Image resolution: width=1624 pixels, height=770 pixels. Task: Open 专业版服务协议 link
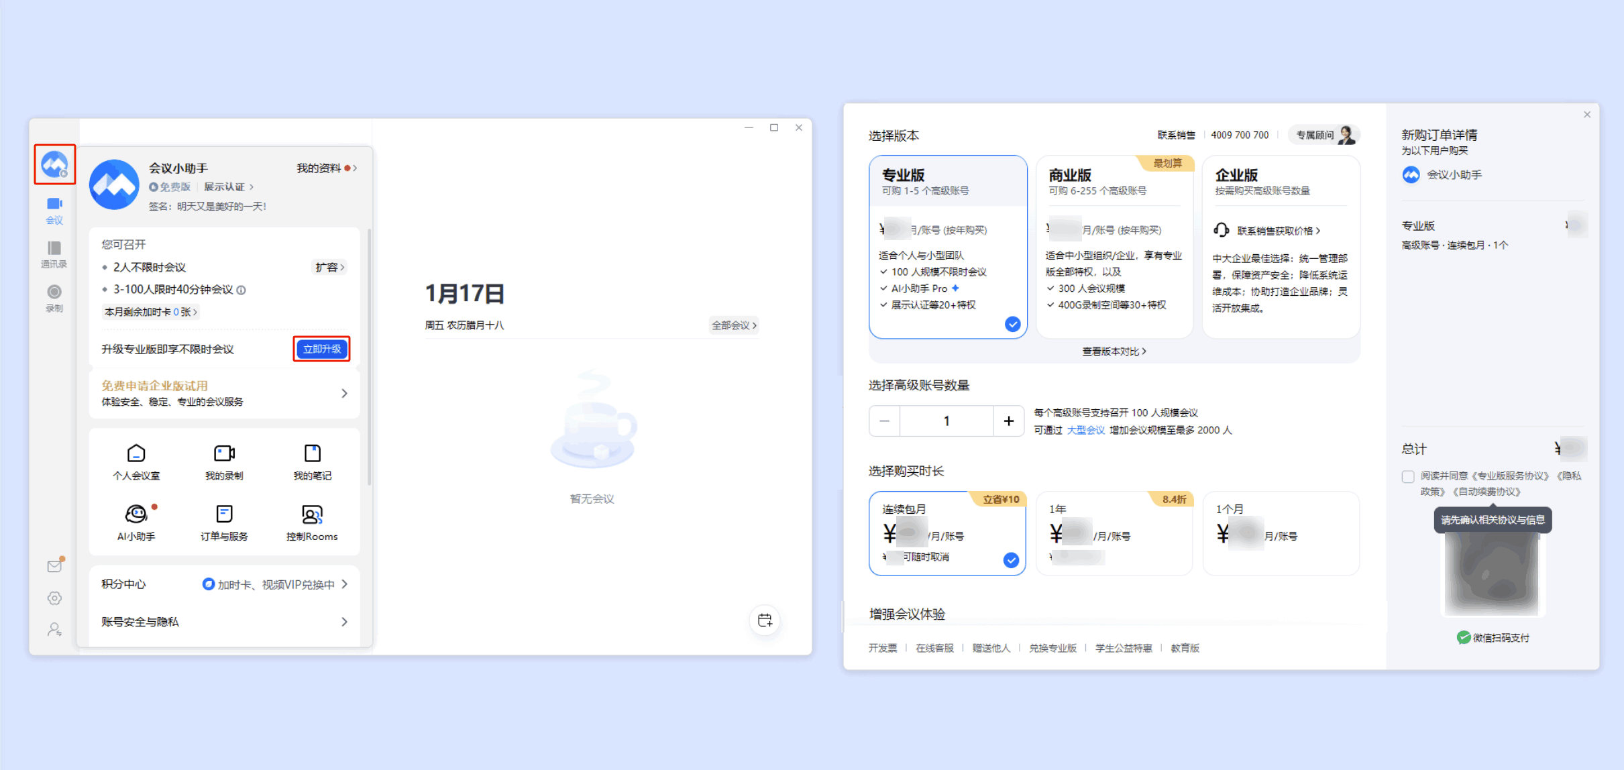[1512, 476]
